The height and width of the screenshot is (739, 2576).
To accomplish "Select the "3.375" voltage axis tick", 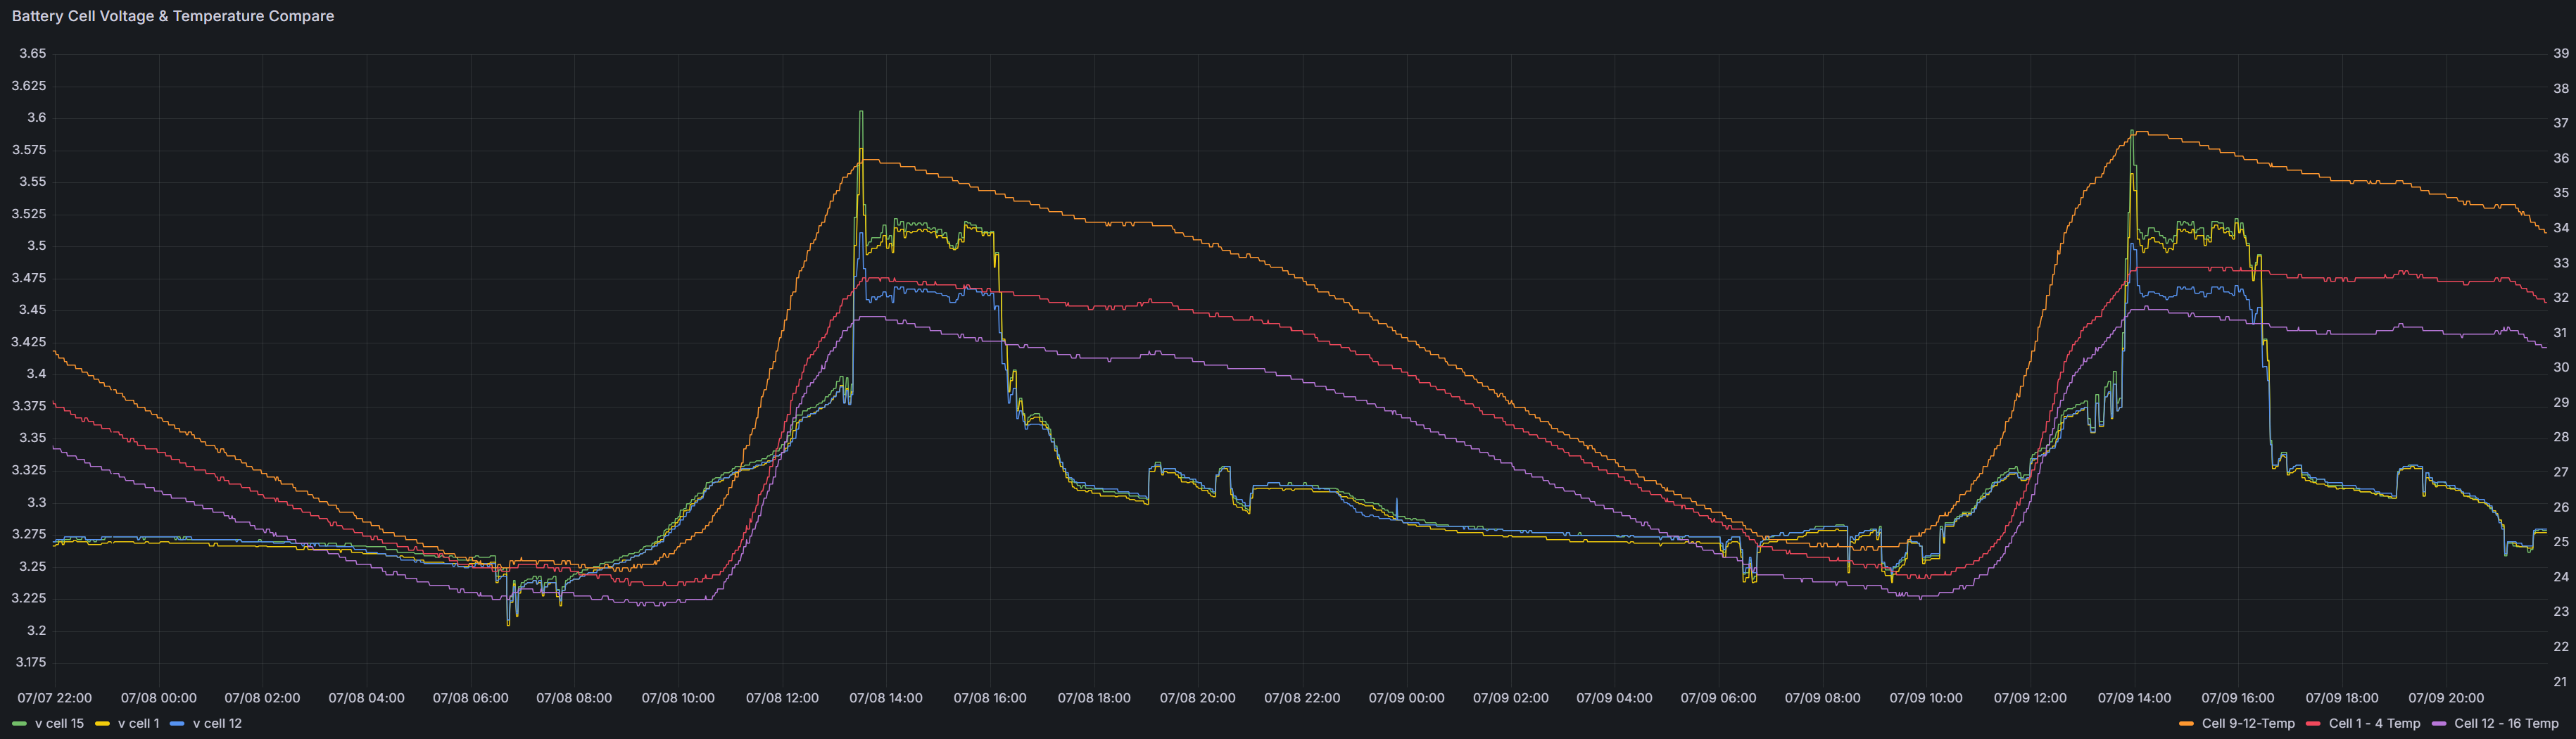I will click(28, 406).
